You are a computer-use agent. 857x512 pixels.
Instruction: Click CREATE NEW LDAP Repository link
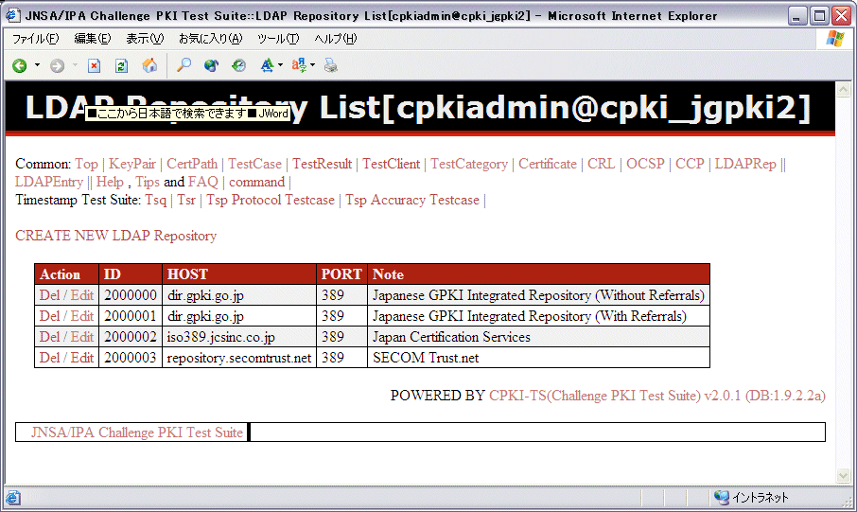tap(115, 236)
